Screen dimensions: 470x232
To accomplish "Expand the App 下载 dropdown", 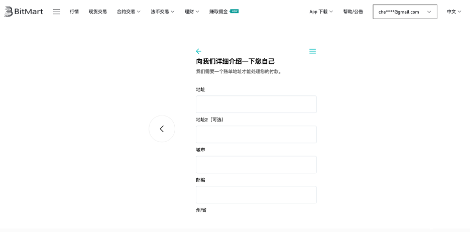I will point(321,12).
